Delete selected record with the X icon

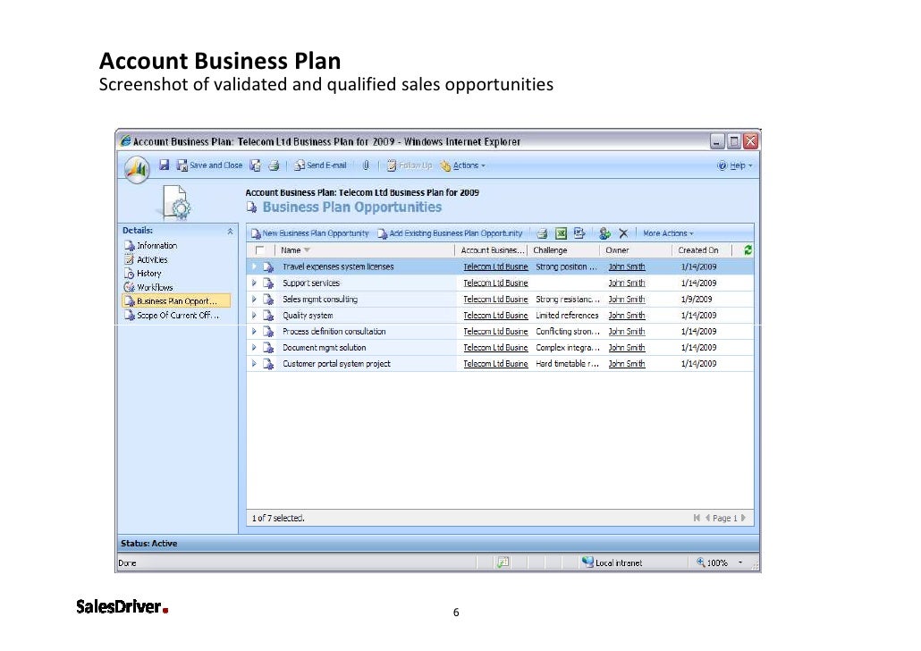tap(623, 233)
